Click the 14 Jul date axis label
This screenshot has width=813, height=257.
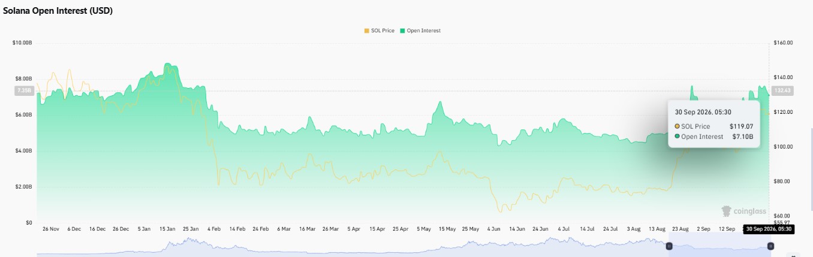pyautogui.click(x=587, y=229)
